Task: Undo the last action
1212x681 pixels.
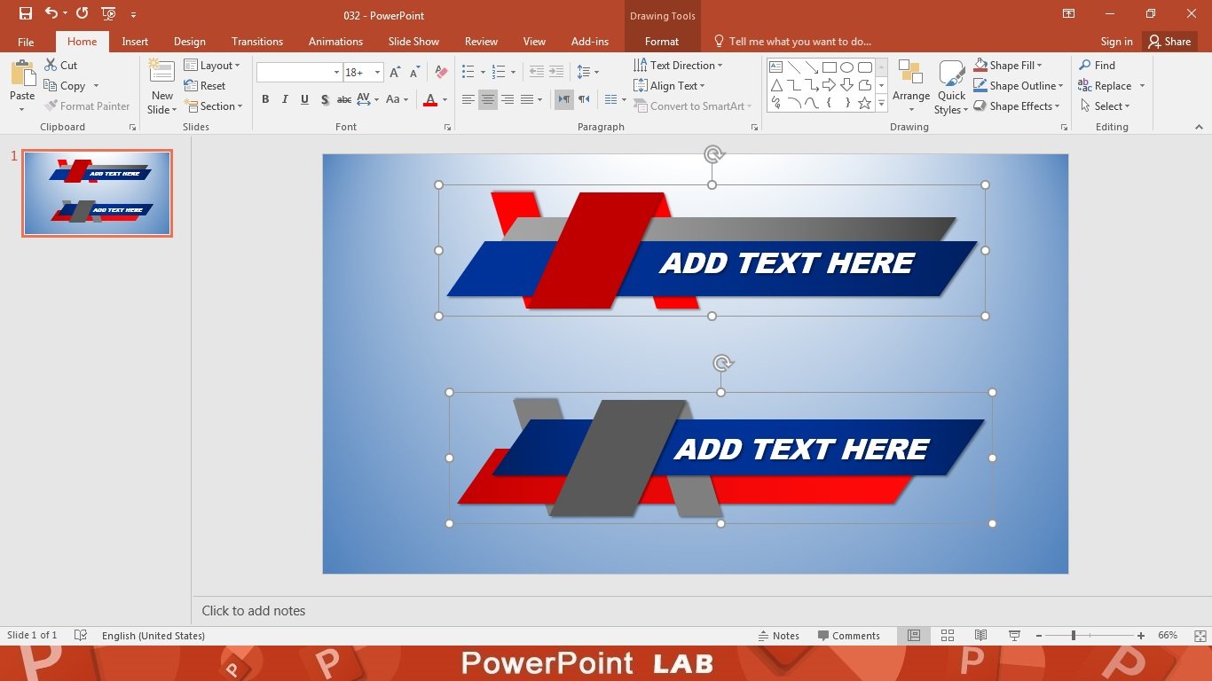Action: pos(51,14)
